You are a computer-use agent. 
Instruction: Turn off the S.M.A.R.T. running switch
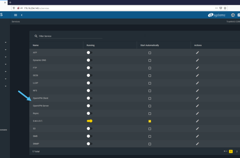(90, 121)
